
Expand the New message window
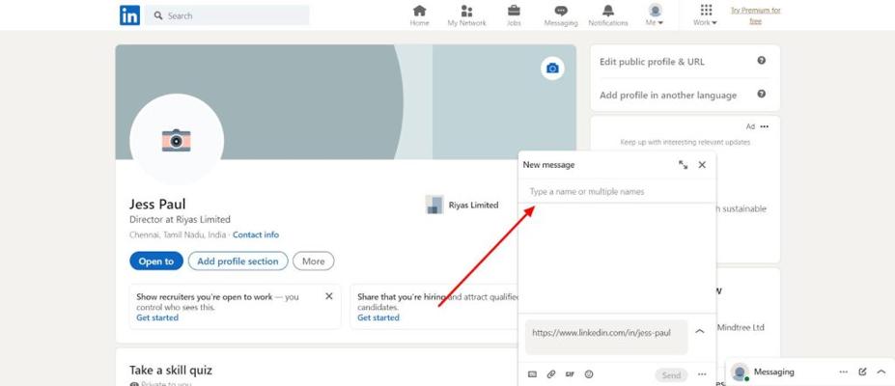(683, 165)
